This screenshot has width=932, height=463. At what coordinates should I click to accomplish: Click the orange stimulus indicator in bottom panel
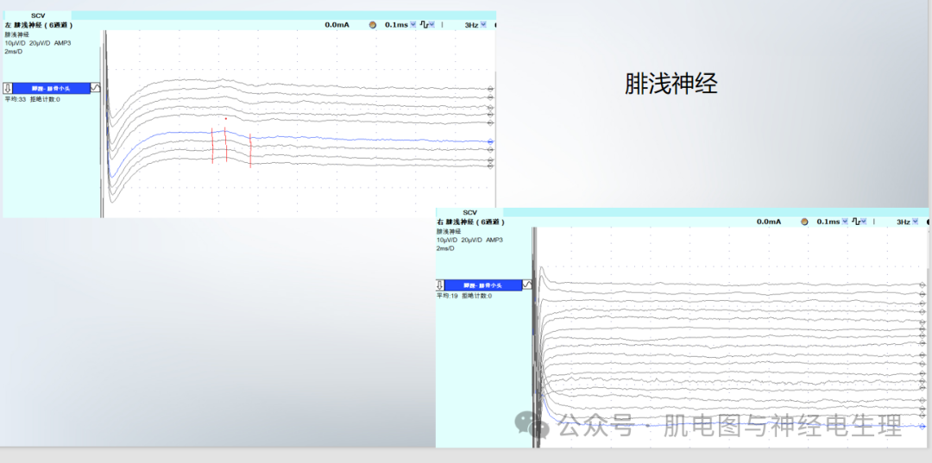pyautogui.click(x=804, y=222)
